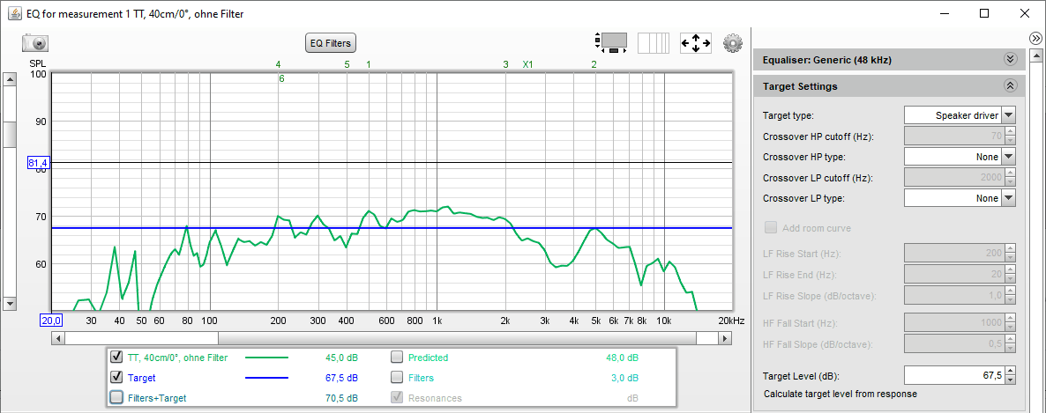Click the side panel scrollbar up arrow

1035,57
